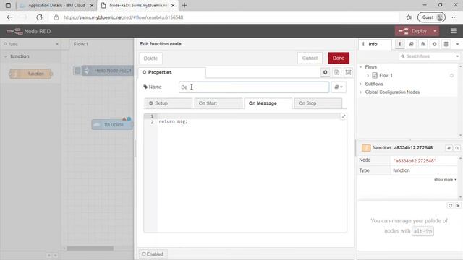Viewport: 463px width, 260px height.
Task: Click the node id value a8334b12.272548
Action: click(415, 160)
